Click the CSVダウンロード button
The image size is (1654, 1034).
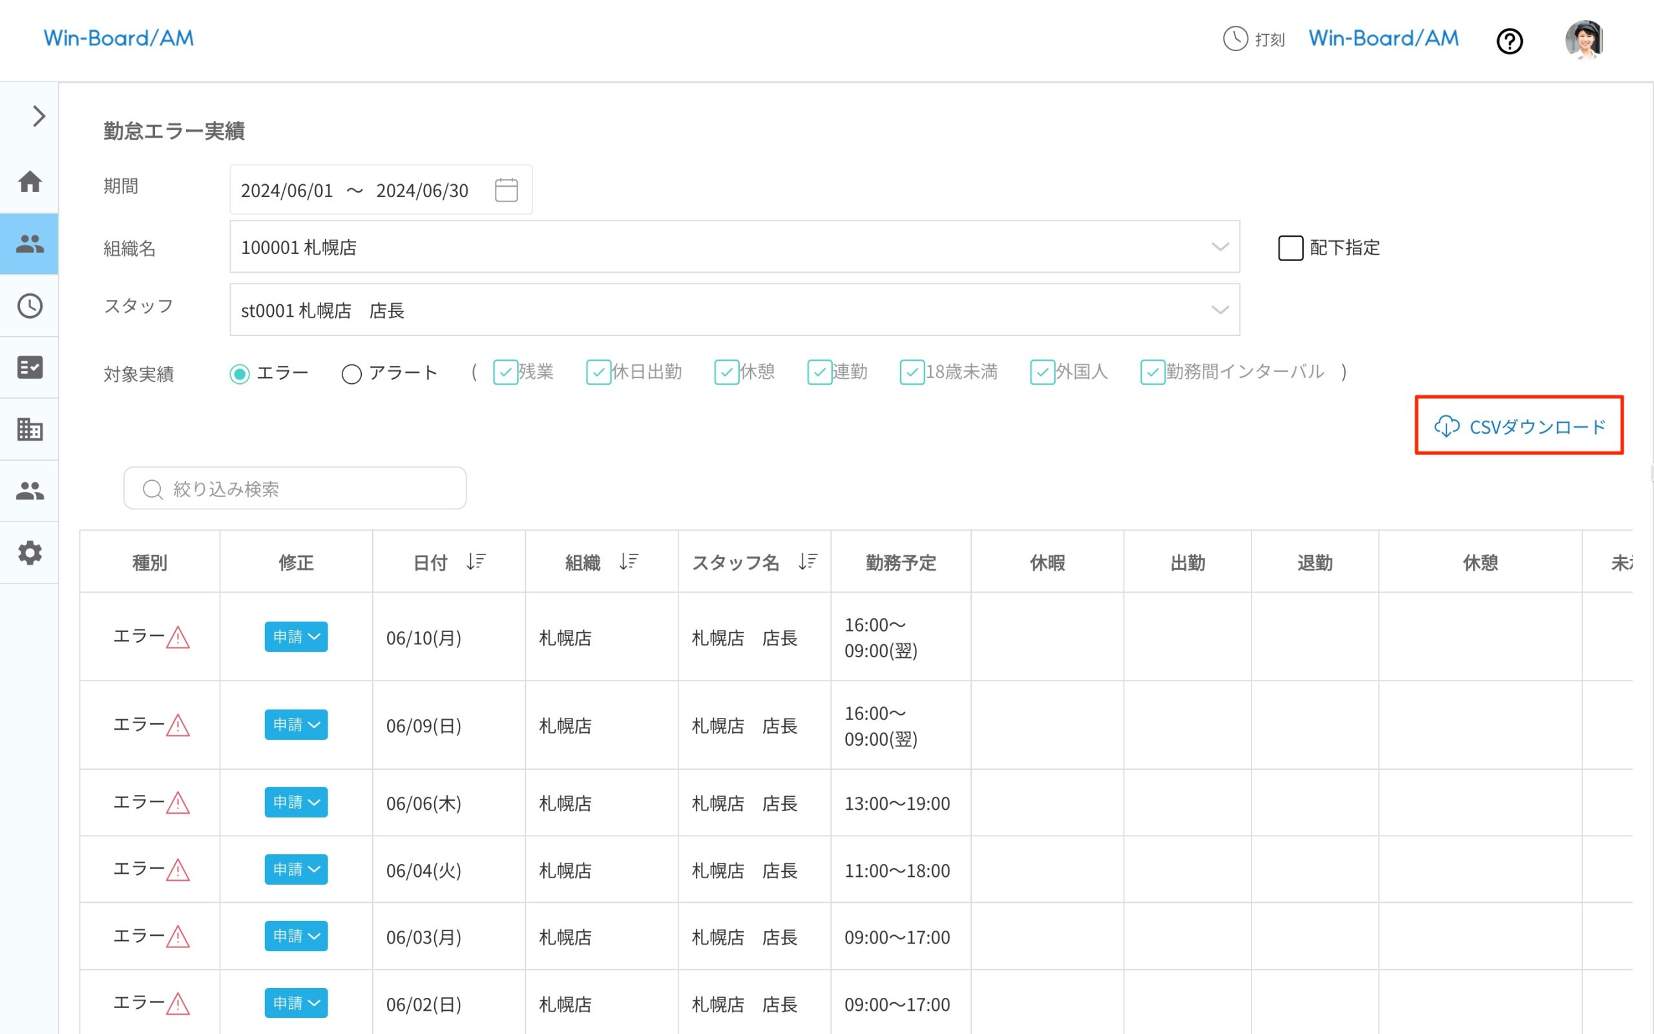[1519, 427]
